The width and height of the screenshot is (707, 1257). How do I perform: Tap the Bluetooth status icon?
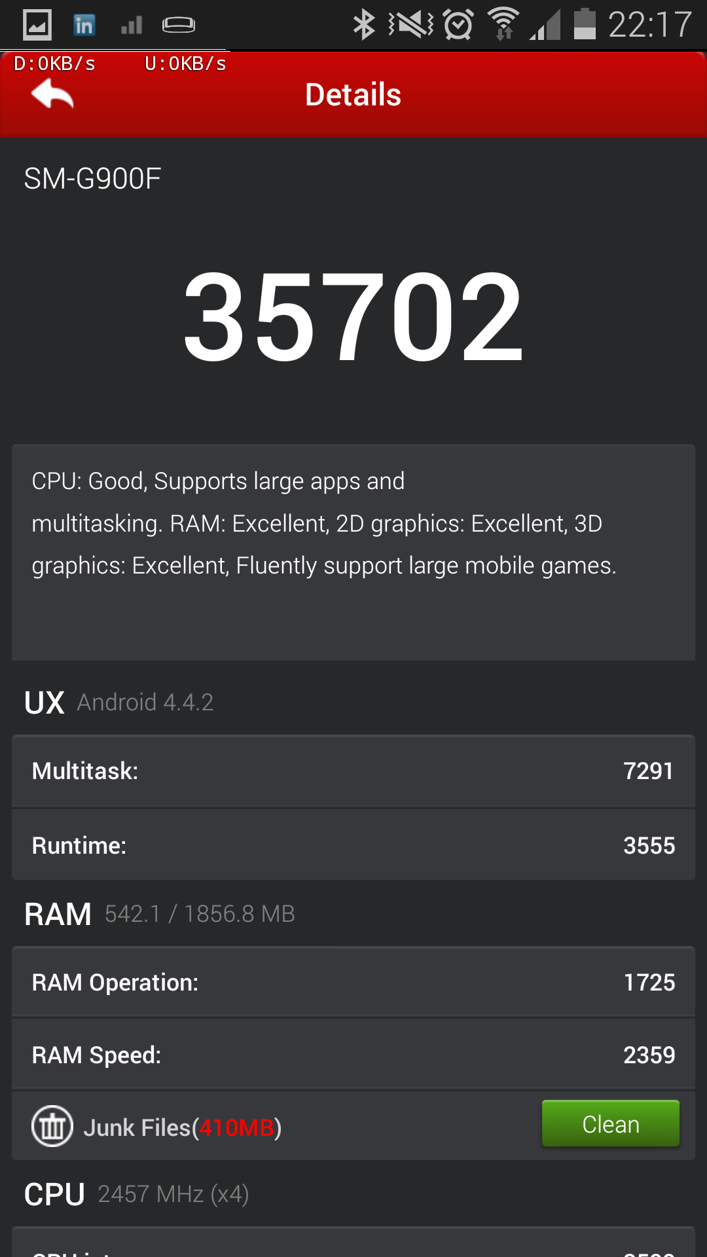pos(363,25)
